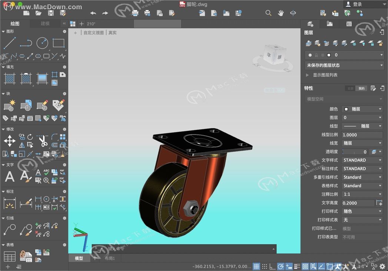
Task: Open the 填充 section gear settings
Action: [x=64, y=67]
